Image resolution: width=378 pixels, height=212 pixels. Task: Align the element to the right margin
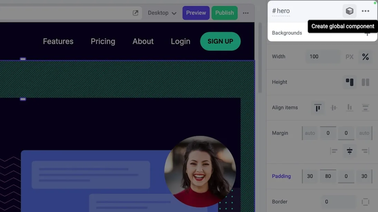coord(365,151)
